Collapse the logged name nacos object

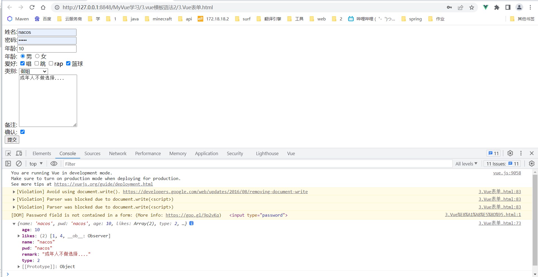14,224
